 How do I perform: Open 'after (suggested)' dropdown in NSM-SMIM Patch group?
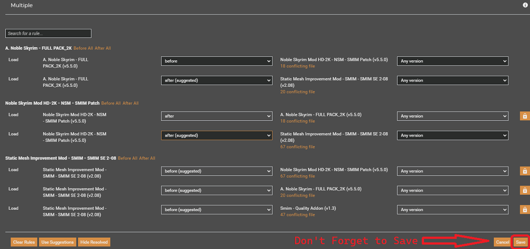point(216,136)
